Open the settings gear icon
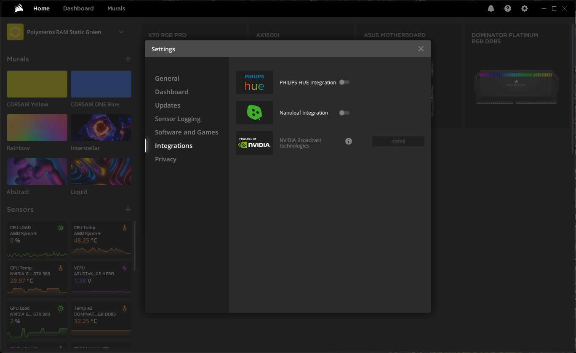576x353 pixels. pos(524,8)
